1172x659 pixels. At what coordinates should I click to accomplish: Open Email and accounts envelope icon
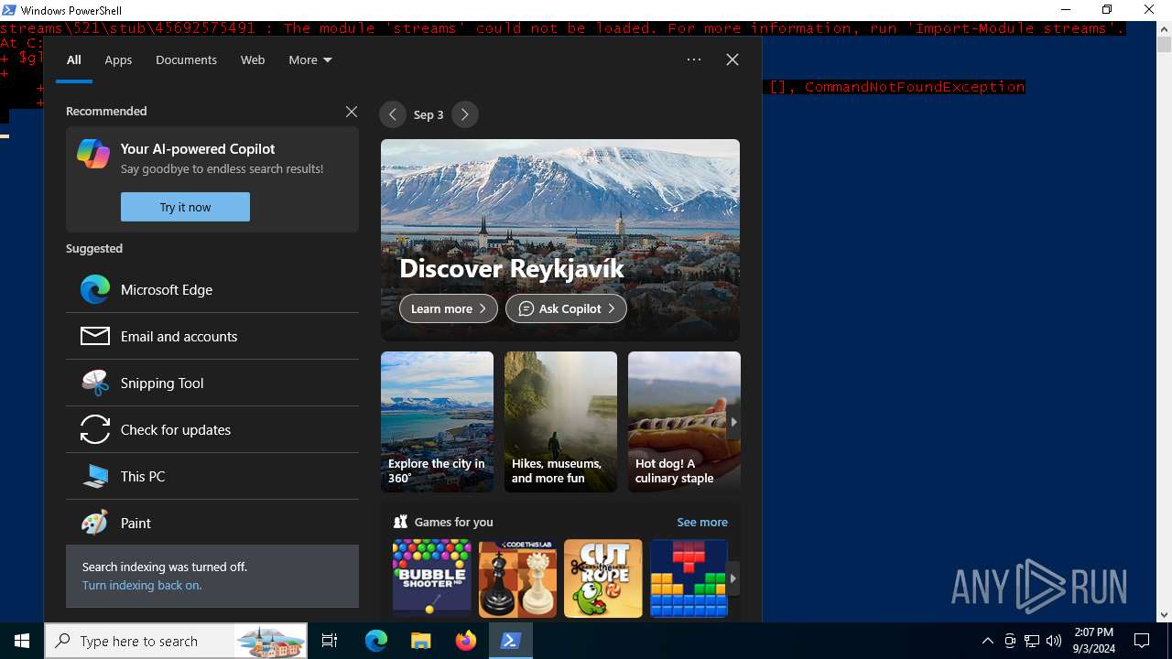(95, 336)
